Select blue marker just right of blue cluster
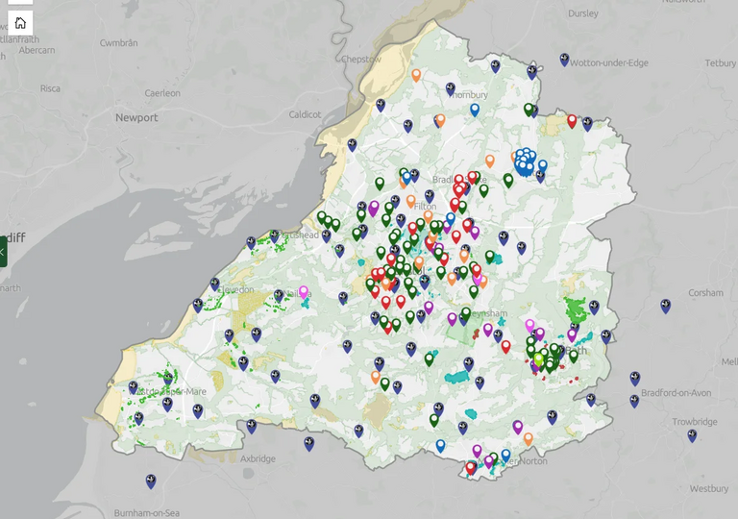This screenshot has width=738, height=519. click(543, 165)
